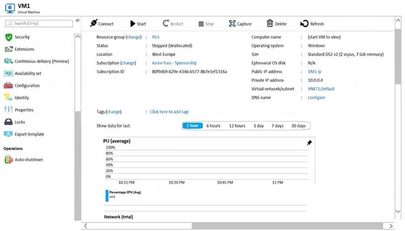This screenshot has height=231, width=405.
Task: Switch chart range to 6 hours
Action: click(213, 126)
